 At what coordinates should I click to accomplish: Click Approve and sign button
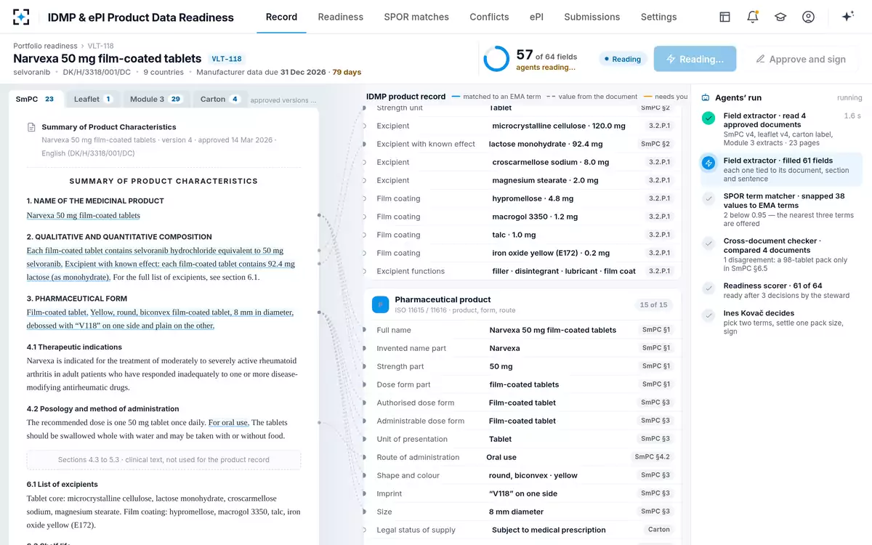point(801,59)
